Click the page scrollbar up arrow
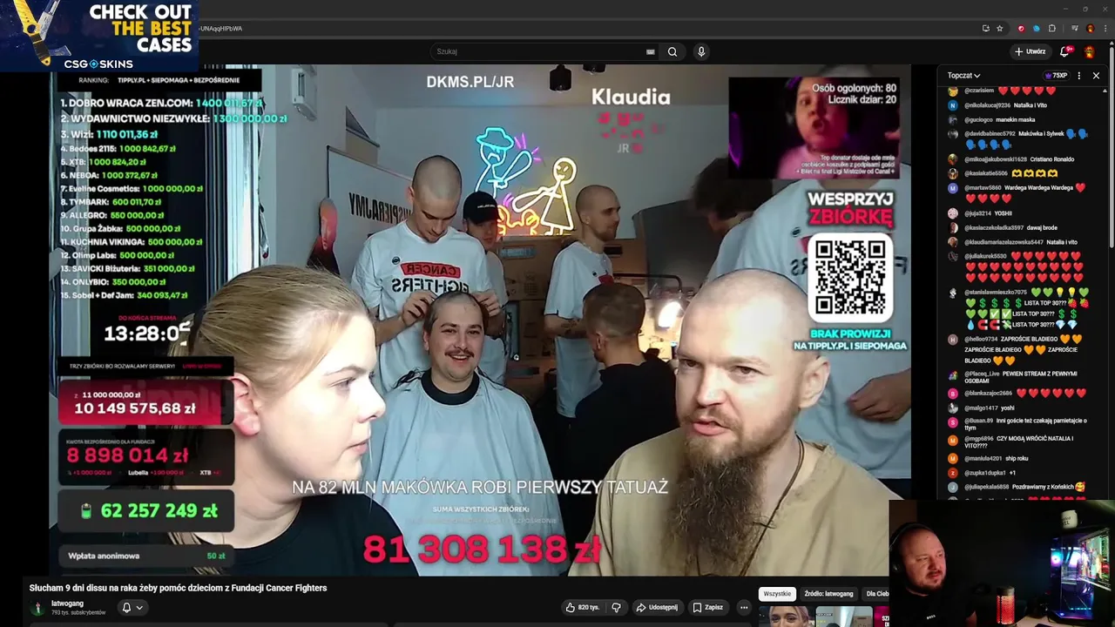The height and width of the screenshot is (627, 1115). pos(1111,42)
